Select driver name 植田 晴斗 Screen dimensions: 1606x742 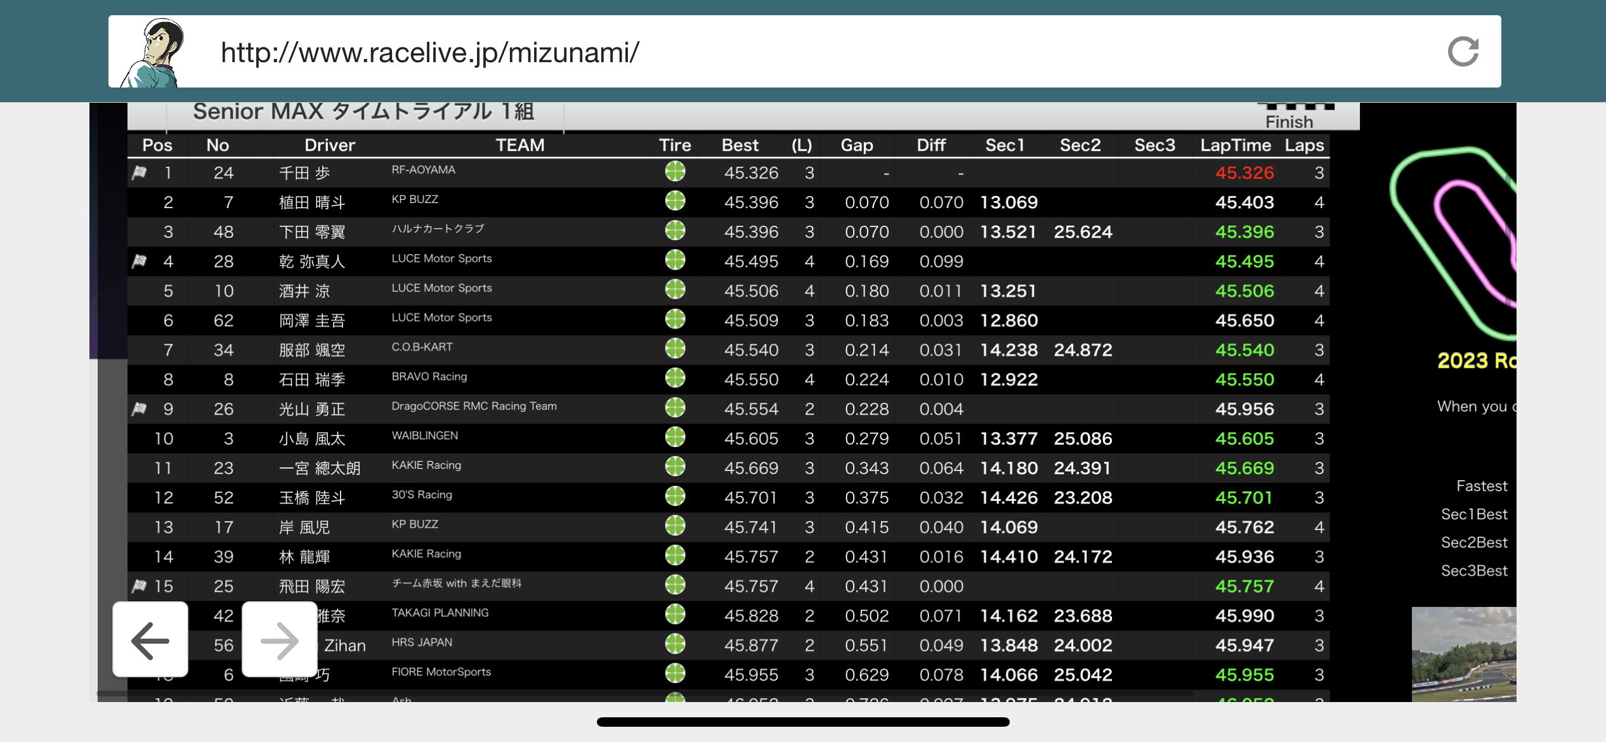[x=312, y=202]
